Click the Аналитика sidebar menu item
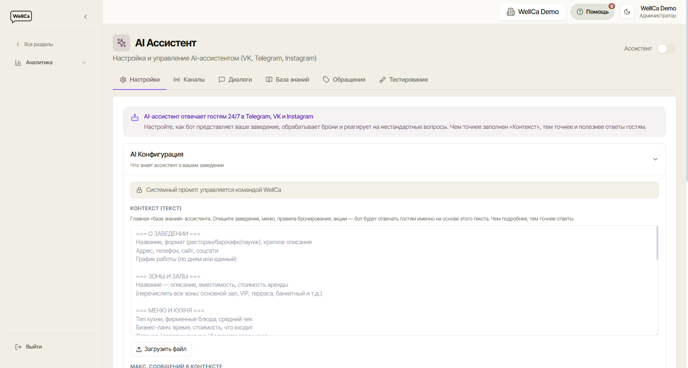 coord(51,63)
